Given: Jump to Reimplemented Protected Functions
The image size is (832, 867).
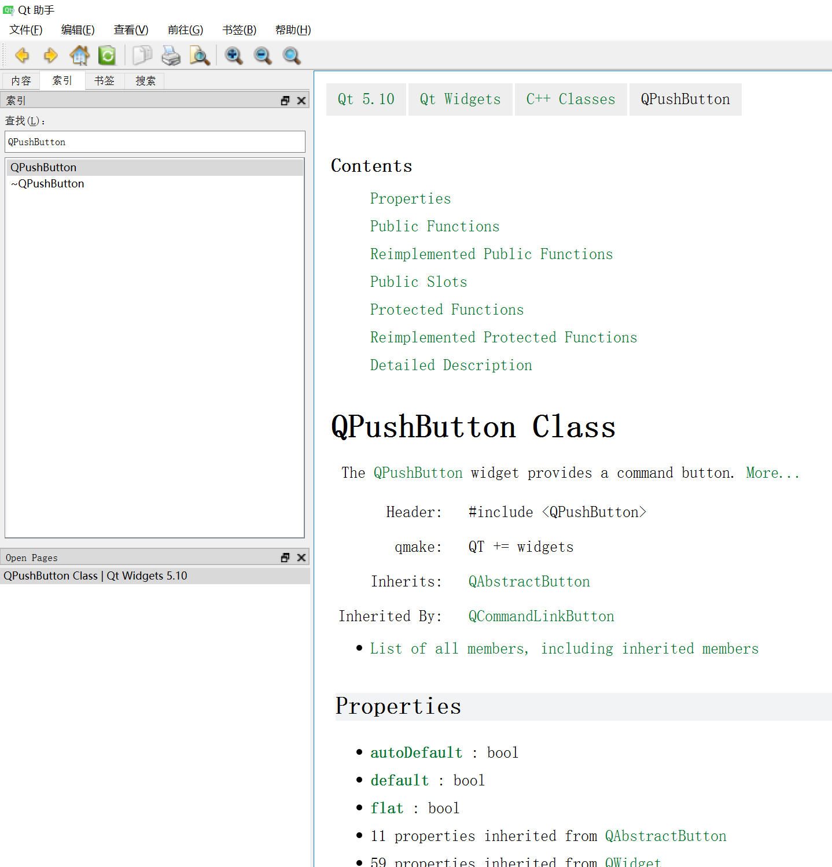Looking at the screenshot, I should pos(504,337).
